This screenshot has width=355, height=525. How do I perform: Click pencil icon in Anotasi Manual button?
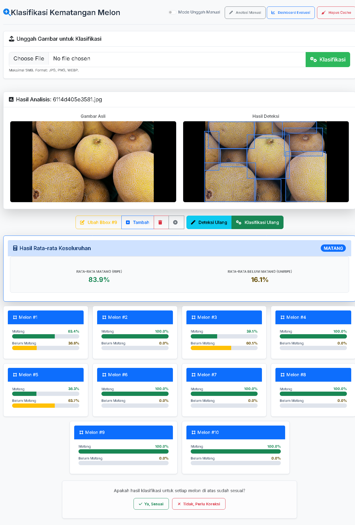pos(231,13)
